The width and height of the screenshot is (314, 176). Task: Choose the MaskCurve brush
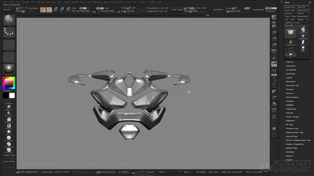[x=9, y=120]
